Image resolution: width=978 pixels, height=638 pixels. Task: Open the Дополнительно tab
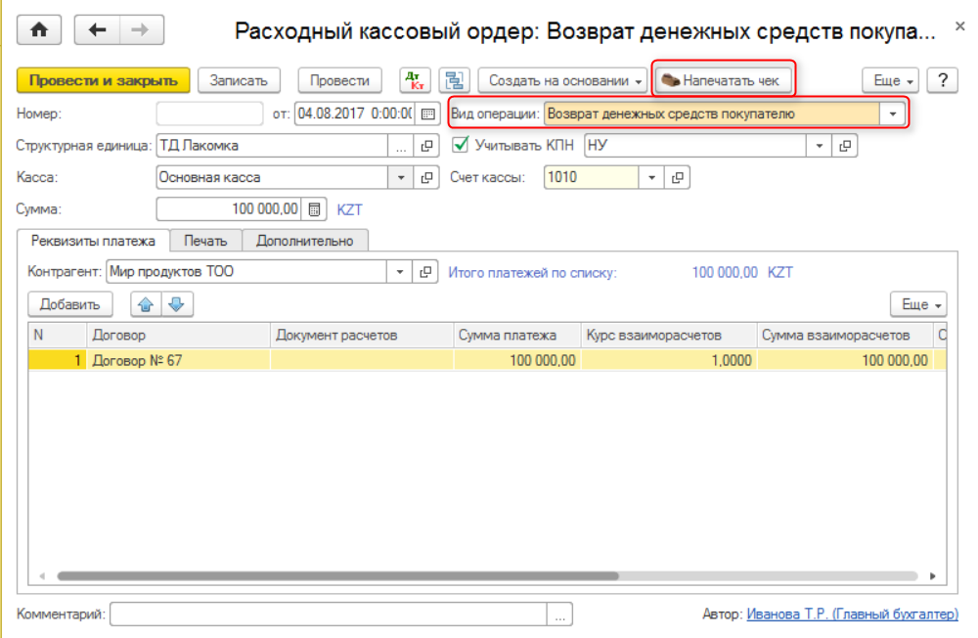tap(305, 241)
